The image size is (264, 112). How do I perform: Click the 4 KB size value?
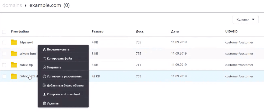coord(95,42)
